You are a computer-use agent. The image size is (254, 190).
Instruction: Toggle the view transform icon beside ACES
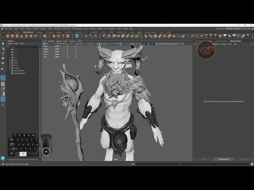(x=156, y=44)
